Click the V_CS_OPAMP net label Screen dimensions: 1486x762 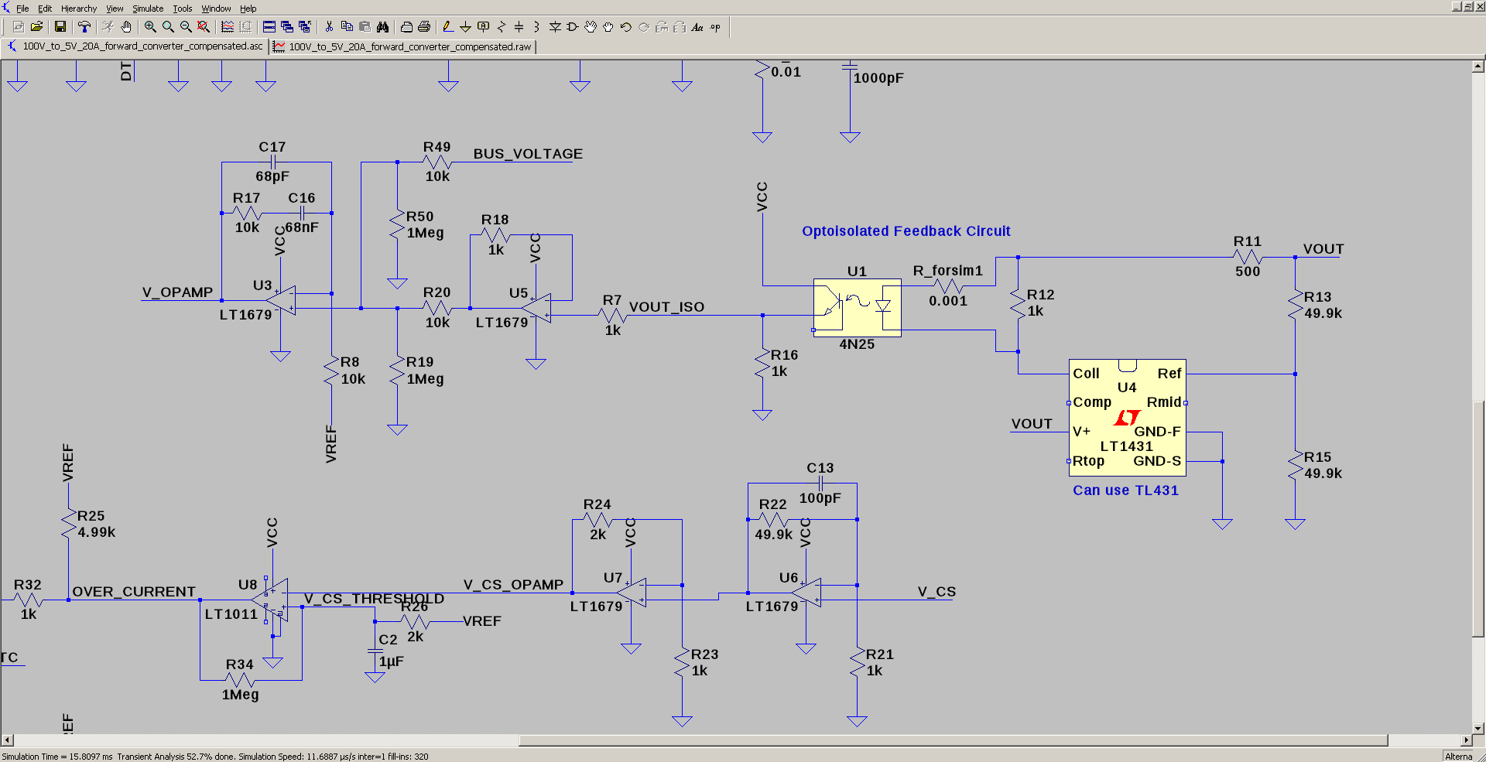[513, 585]
